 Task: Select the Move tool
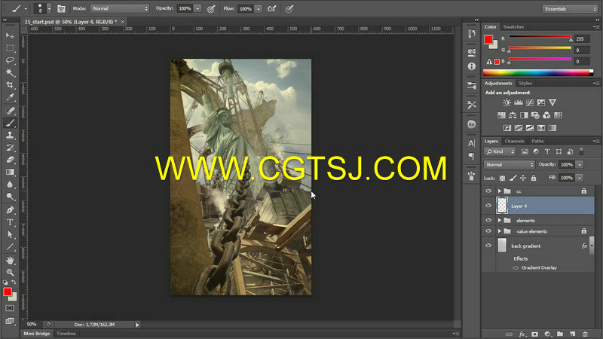click(x=10, y=35)
